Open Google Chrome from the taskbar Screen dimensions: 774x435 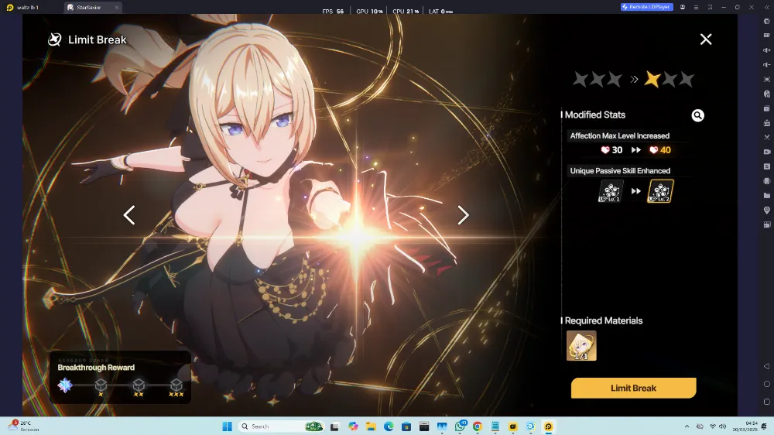478,426
